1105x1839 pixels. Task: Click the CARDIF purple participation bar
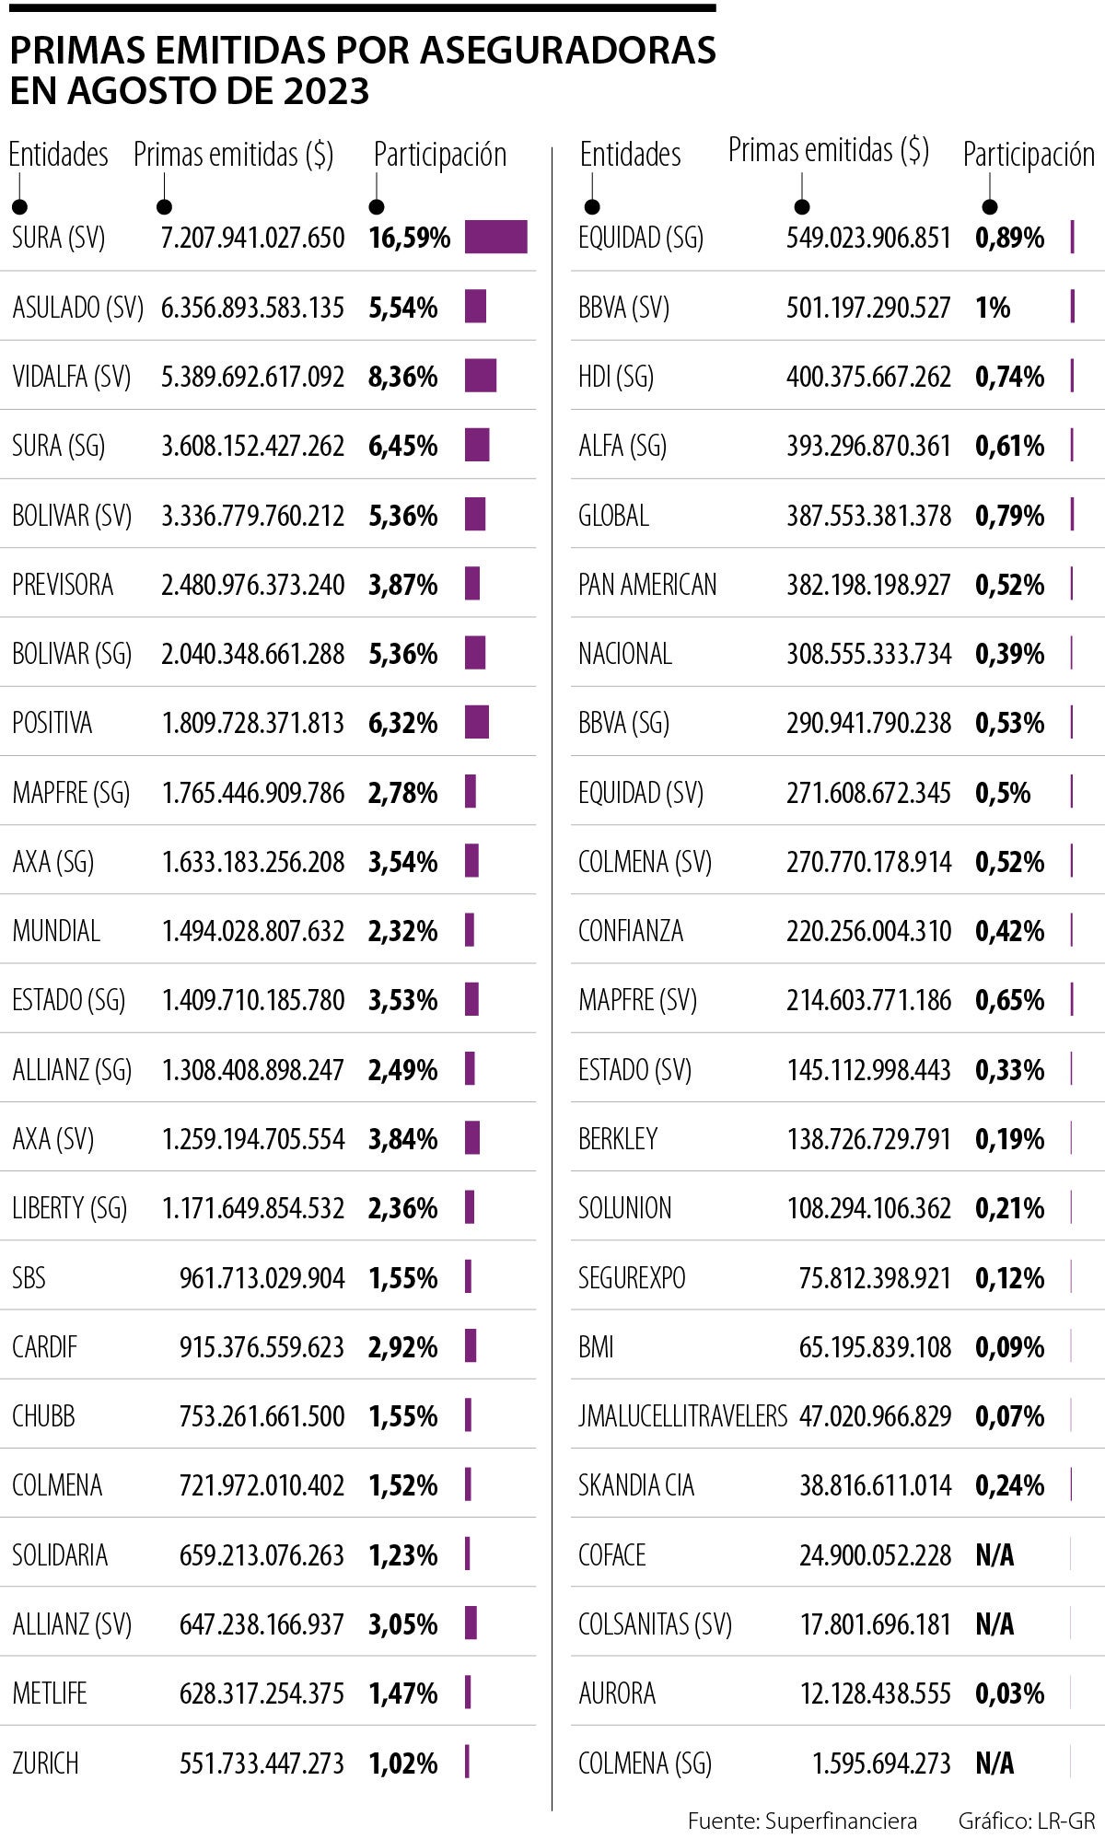tap(471, 1345)
